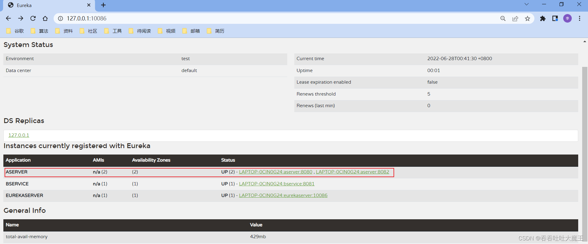Screen dimensions: 588x244
Task: Click the total-avail-memory row name
Action: pos(27,237)
